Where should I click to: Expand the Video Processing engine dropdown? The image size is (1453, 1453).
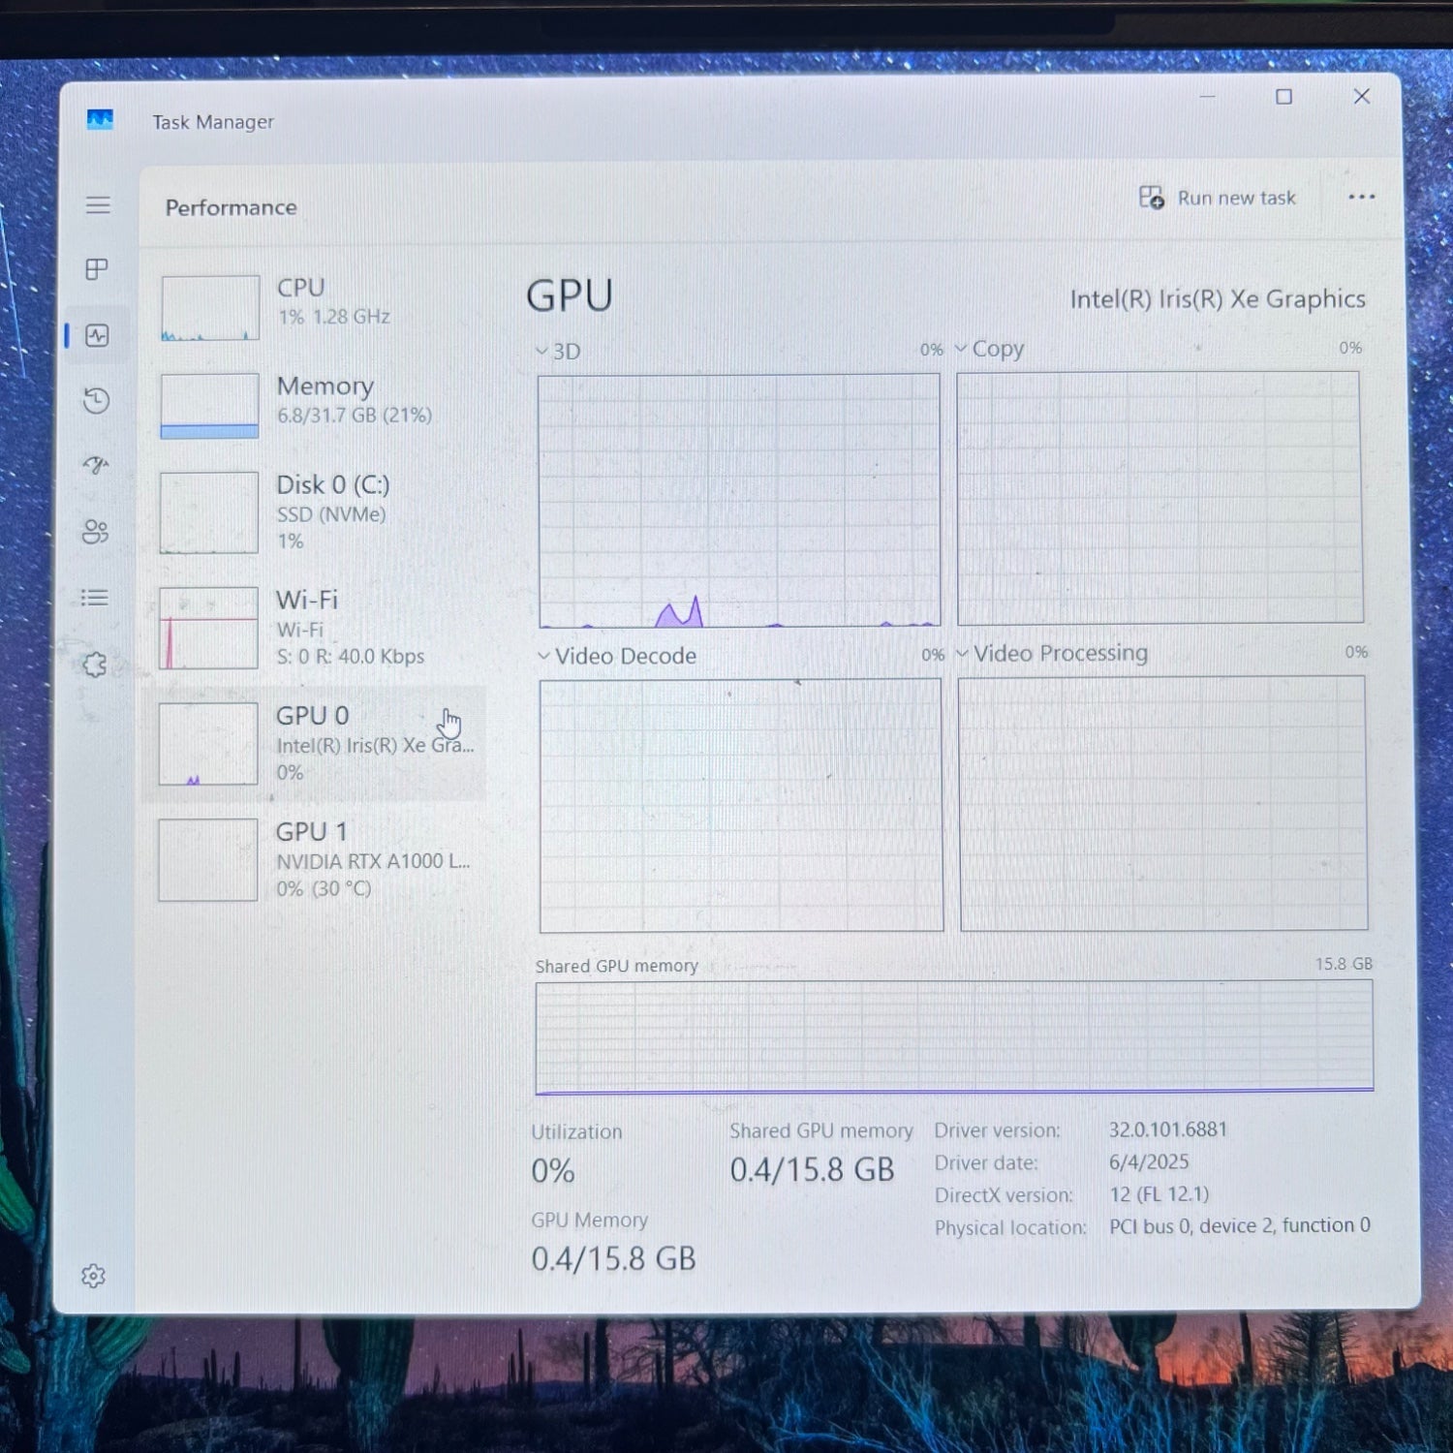(1051, 654)
